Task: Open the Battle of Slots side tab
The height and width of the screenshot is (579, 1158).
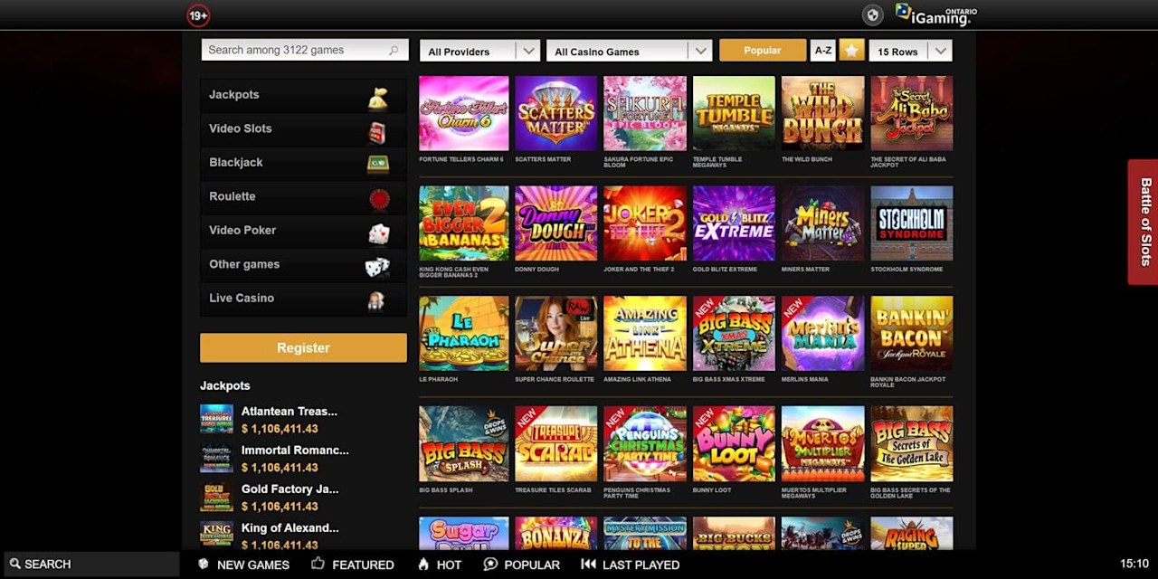Action: tap(1144, 222)
